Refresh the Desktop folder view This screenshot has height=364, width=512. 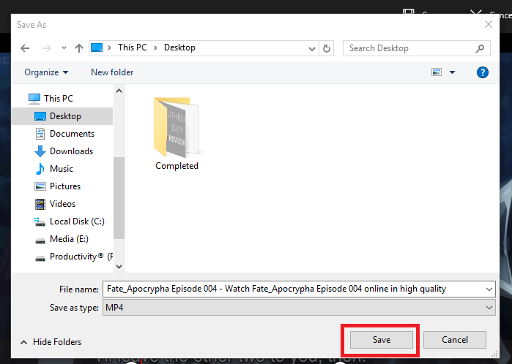pyautogui.click(x=326, y=48)
